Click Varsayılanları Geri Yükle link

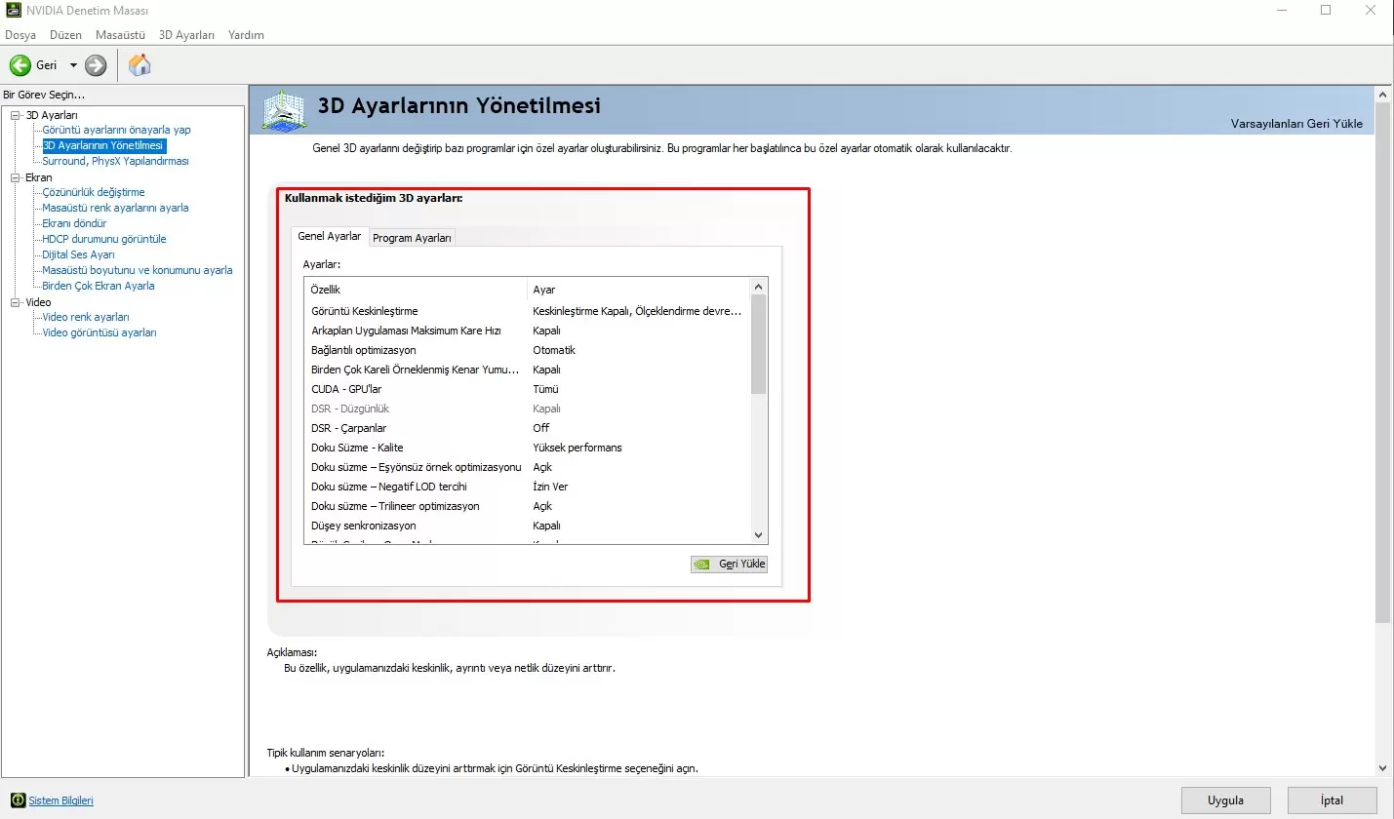coord(1296,124)
